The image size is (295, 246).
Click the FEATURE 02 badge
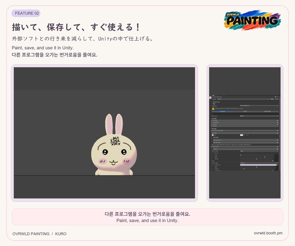click(x=26, y=13)
